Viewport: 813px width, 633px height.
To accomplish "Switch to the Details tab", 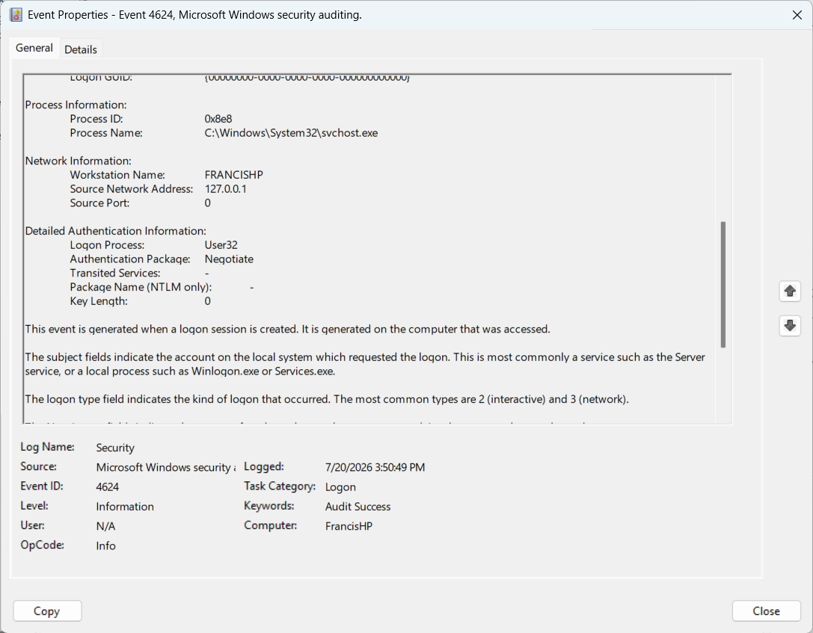I will [80, 49].
